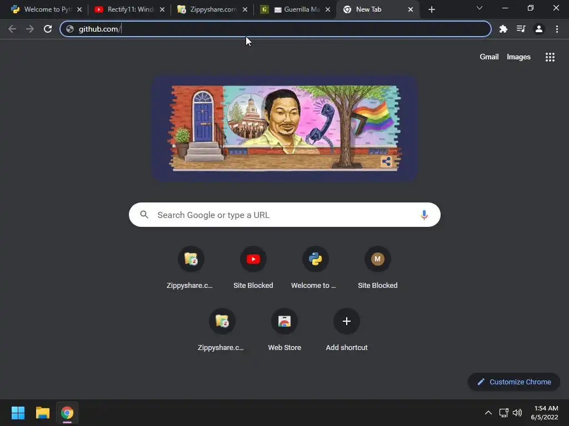Close the Zippyshare.com tab
569x426 pixels.
(245, 9)
